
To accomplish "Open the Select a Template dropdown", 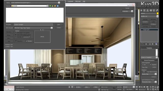I will pos(157,57).
